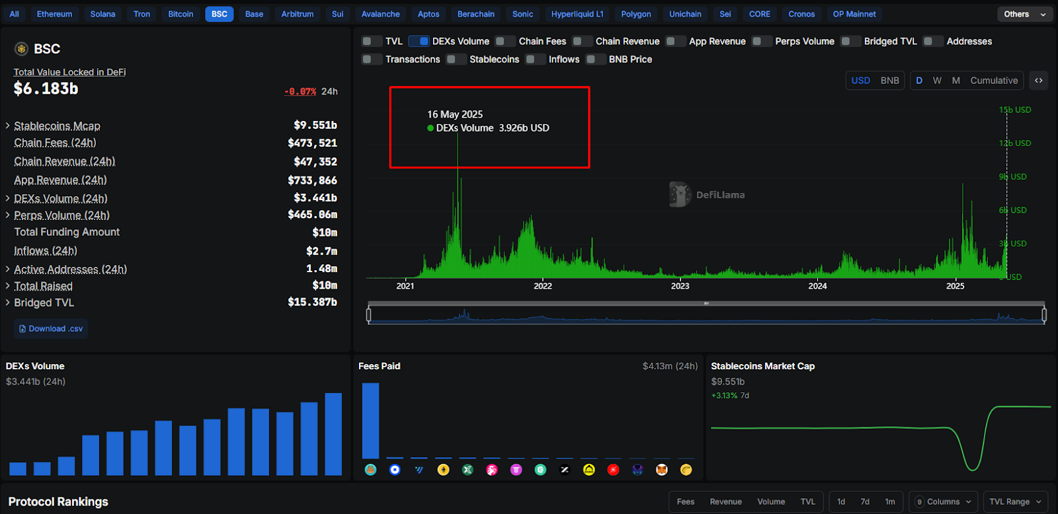Select the Arbitrum chain tab

[298, 14]
